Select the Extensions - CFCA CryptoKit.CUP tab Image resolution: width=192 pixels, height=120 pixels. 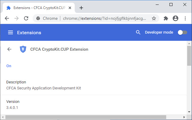click(x=39, y=8)
